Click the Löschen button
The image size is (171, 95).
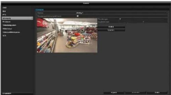(111, 30)
